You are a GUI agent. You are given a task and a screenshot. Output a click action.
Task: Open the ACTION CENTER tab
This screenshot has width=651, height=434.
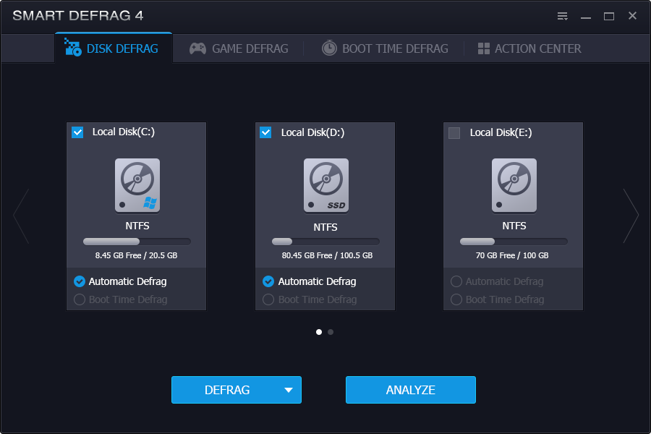[x=537, y=48]
